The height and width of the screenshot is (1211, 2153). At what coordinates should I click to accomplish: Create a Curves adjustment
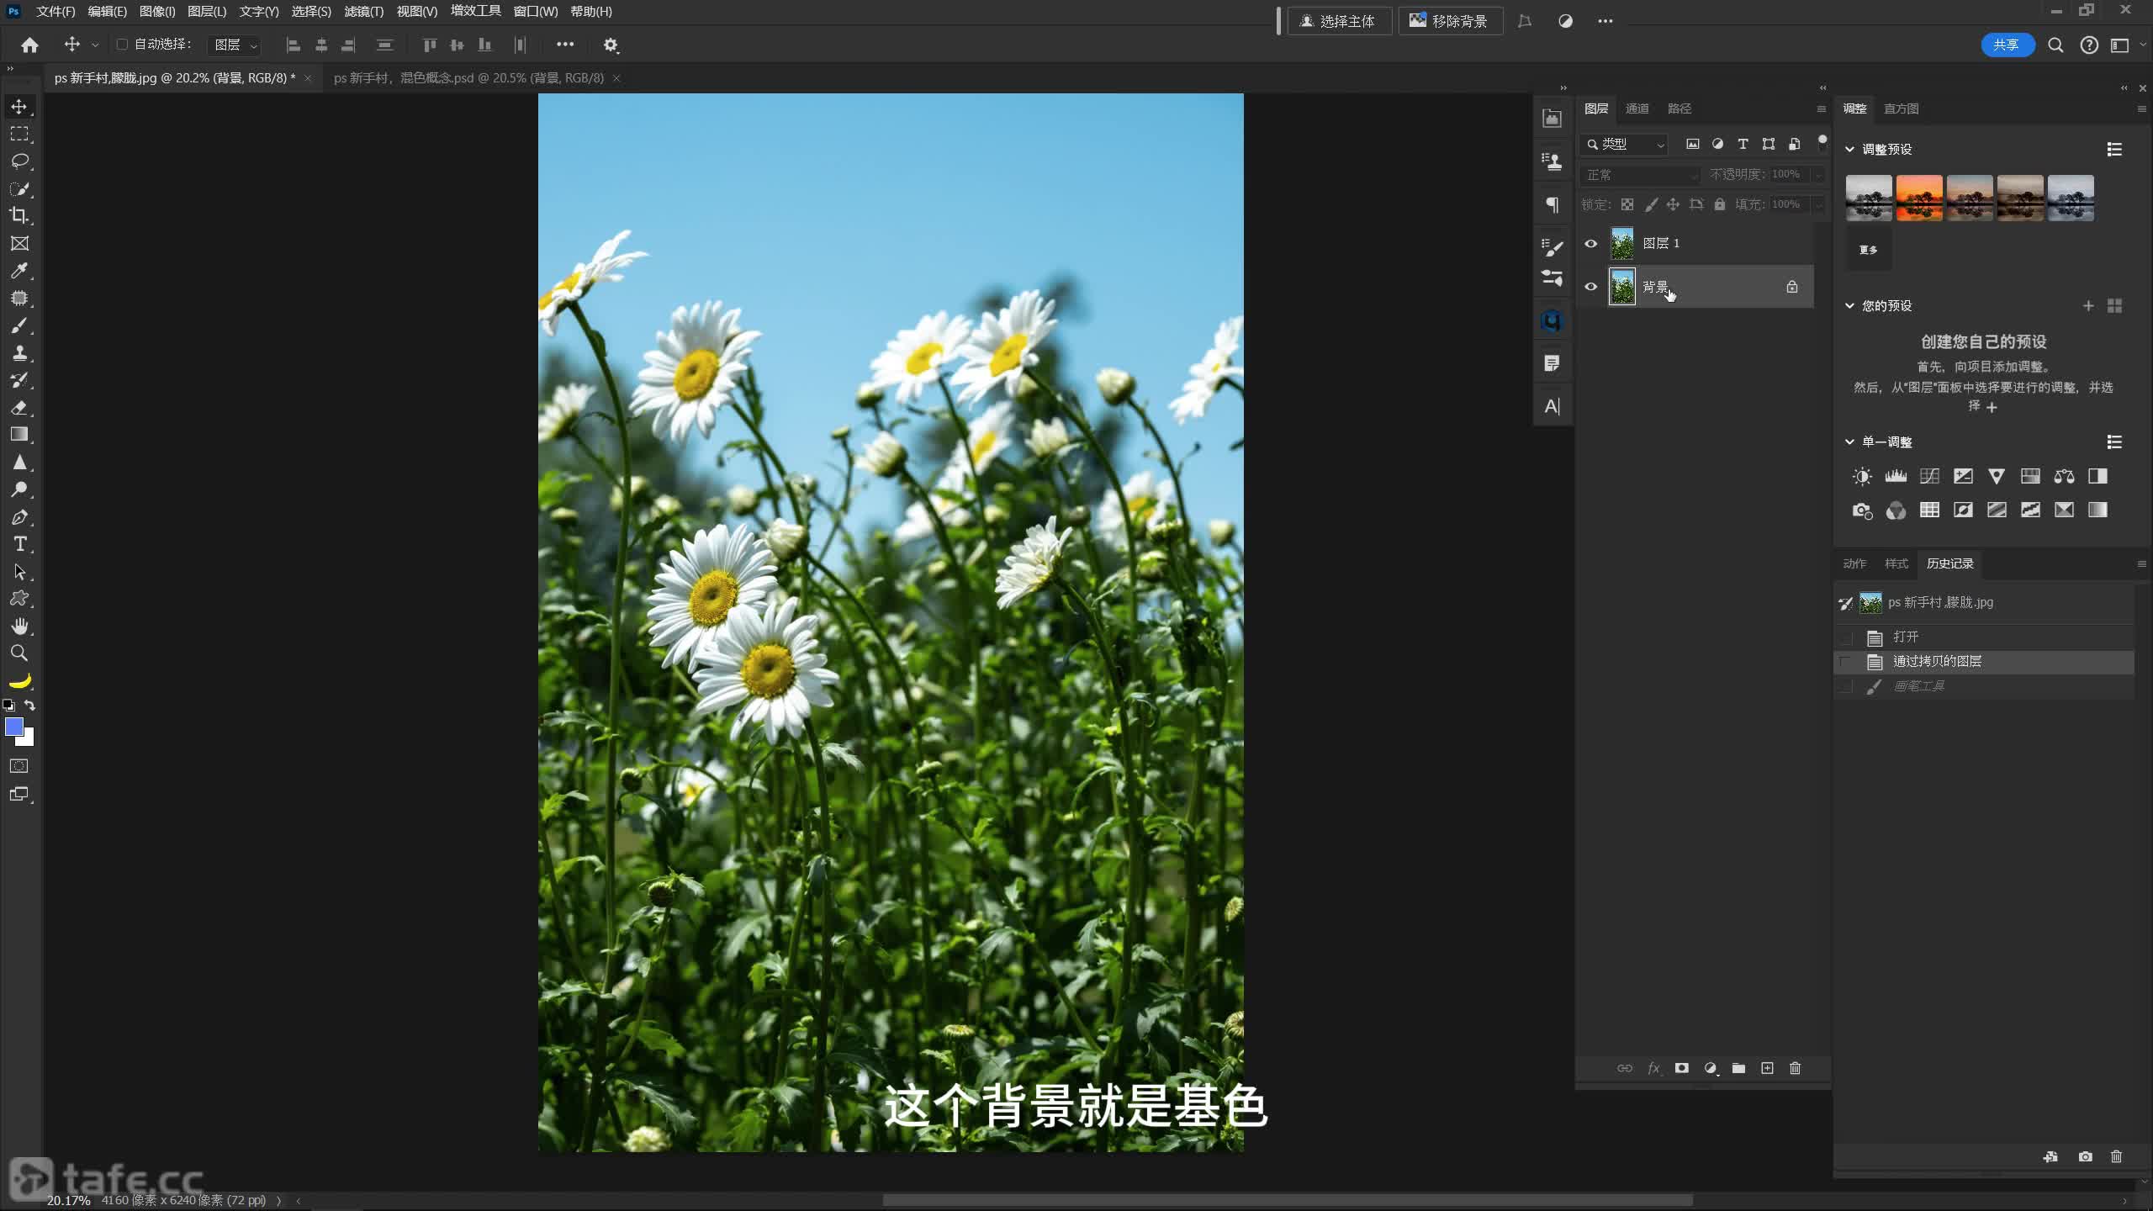(1929, 476)
